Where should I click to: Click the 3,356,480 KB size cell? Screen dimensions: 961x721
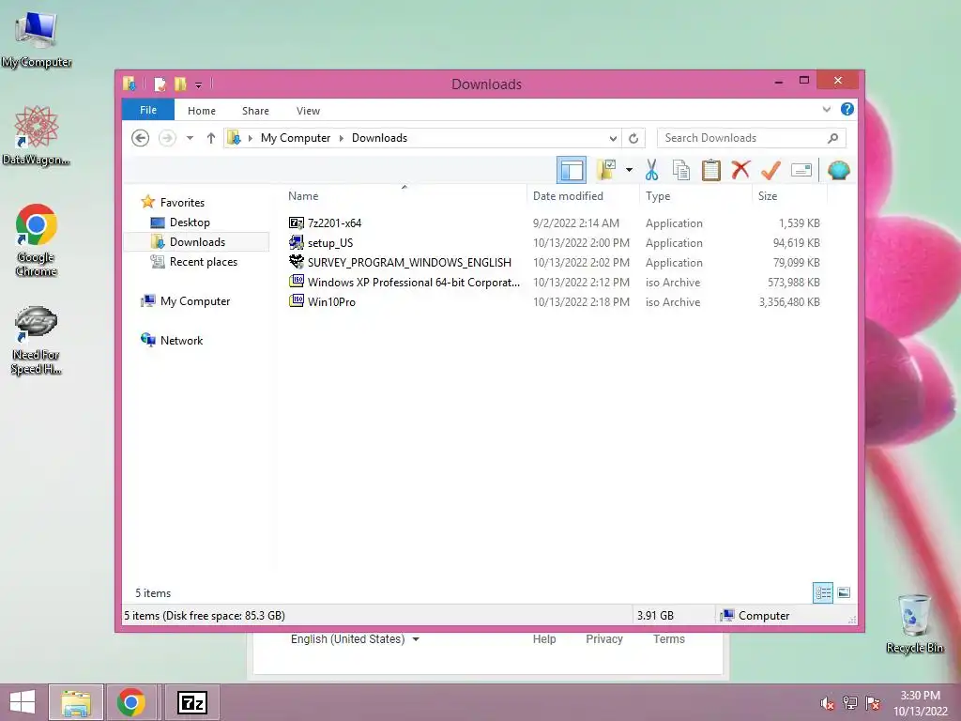coord(789,301)
